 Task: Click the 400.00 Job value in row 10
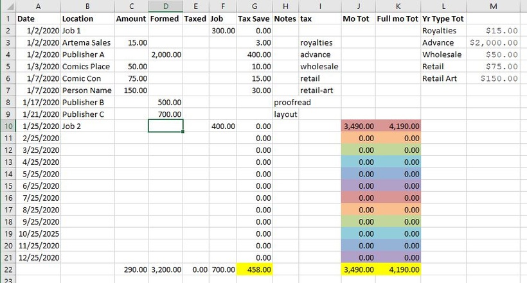(x=223, y=126)
